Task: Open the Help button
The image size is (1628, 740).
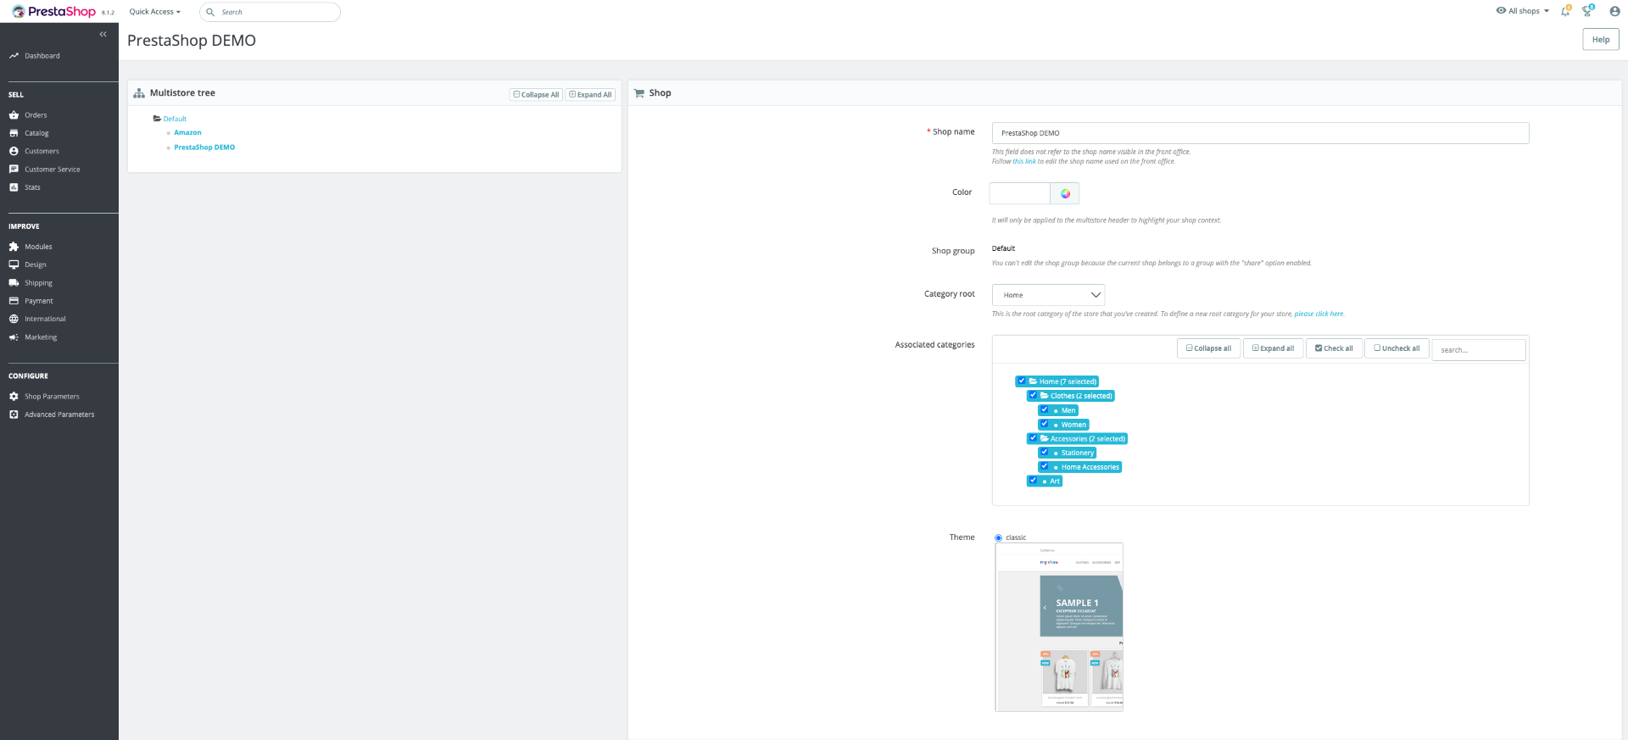Action: [x=1601, y=40]
